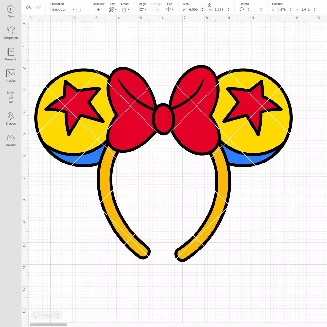
Task: Open the Templates panel
Action: click(x=11, y=33)
